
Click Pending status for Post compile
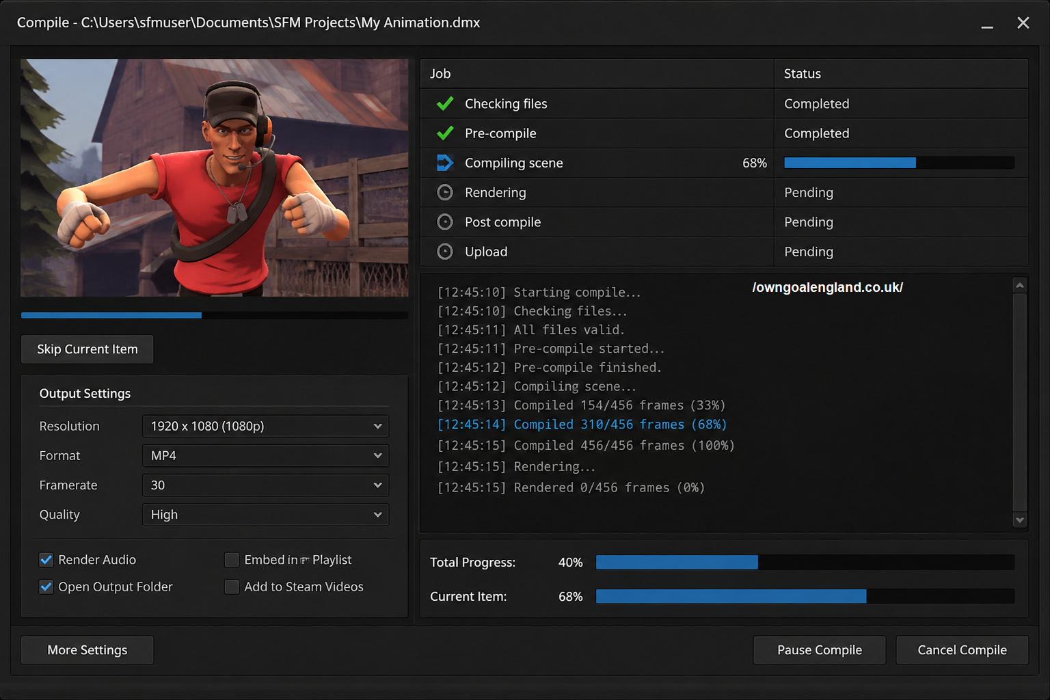(809, 221)
